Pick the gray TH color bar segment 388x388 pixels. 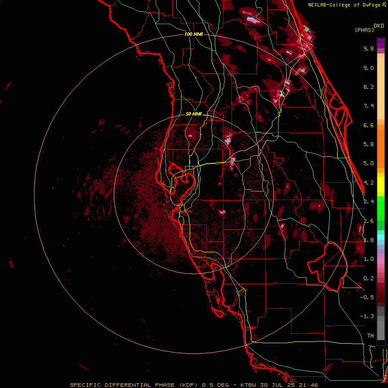point(381,330)
